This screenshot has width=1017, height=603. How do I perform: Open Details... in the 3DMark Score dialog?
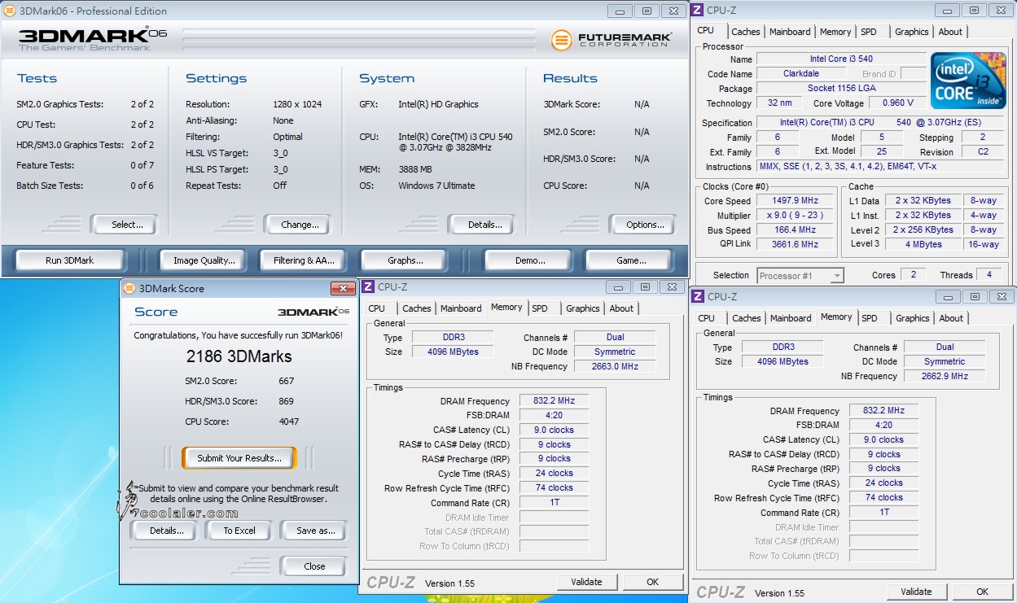[x=166, y=531]
